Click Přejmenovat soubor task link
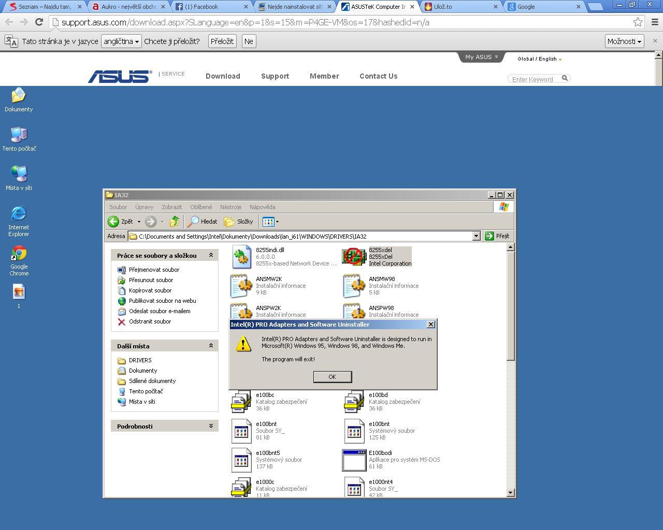 [154, 270]
